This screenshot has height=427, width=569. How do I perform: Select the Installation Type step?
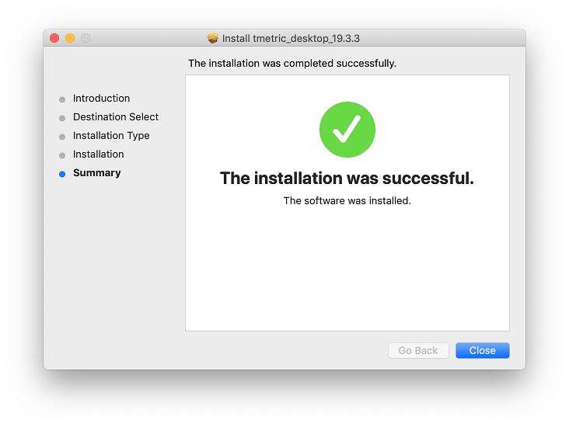click(111, 136)
